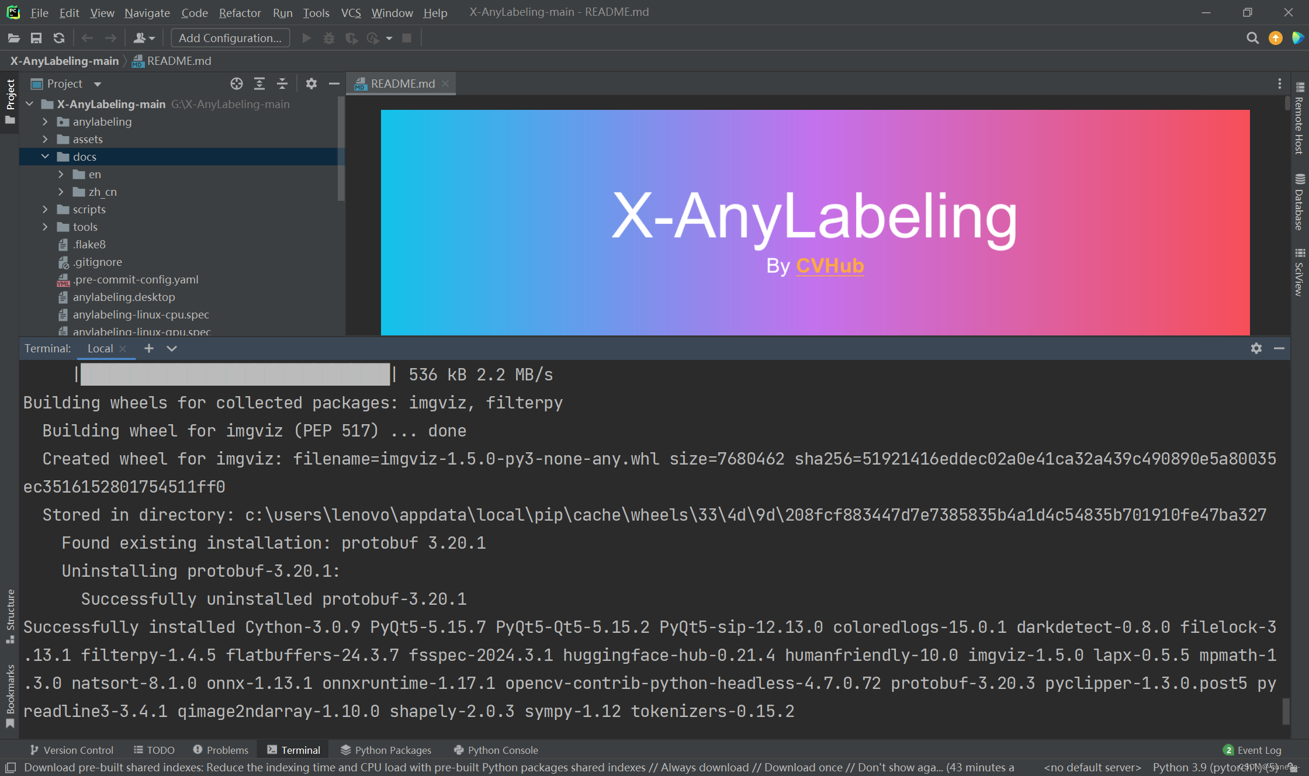Select Opened File using the crosshair icon

coord(236,84)
